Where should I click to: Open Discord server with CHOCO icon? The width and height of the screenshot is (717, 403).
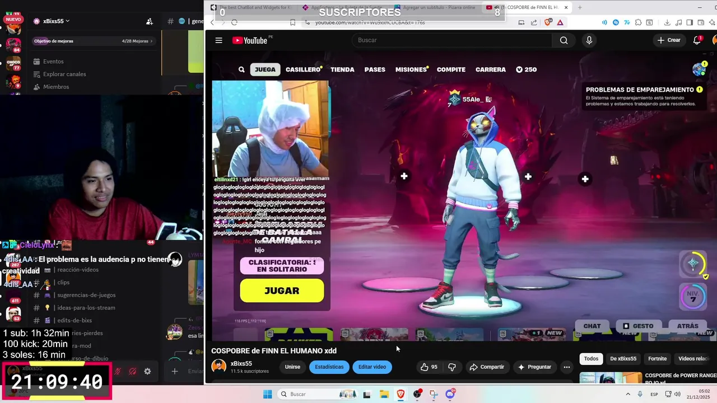pyautogui.click(x=13, y=63)
